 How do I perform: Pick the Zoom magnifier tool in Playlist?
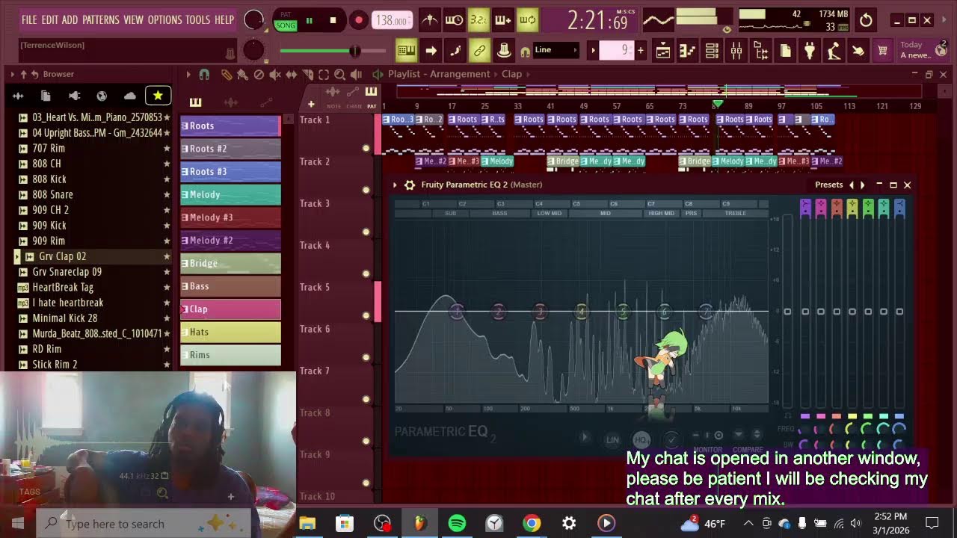(x=339, y=74)
